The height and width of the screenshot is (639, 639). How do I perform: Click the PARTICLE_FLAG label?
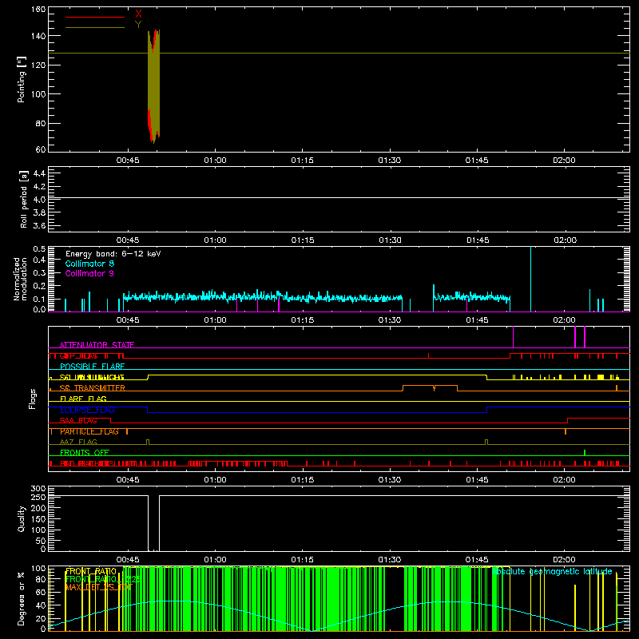pyautogui.click(x=89, y=431)
